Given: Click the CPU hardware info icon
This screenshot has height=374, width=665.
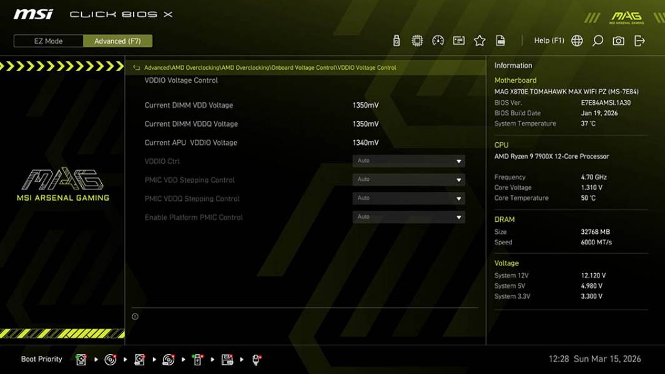Looking at the screenshot, I should tap(417, 40).
